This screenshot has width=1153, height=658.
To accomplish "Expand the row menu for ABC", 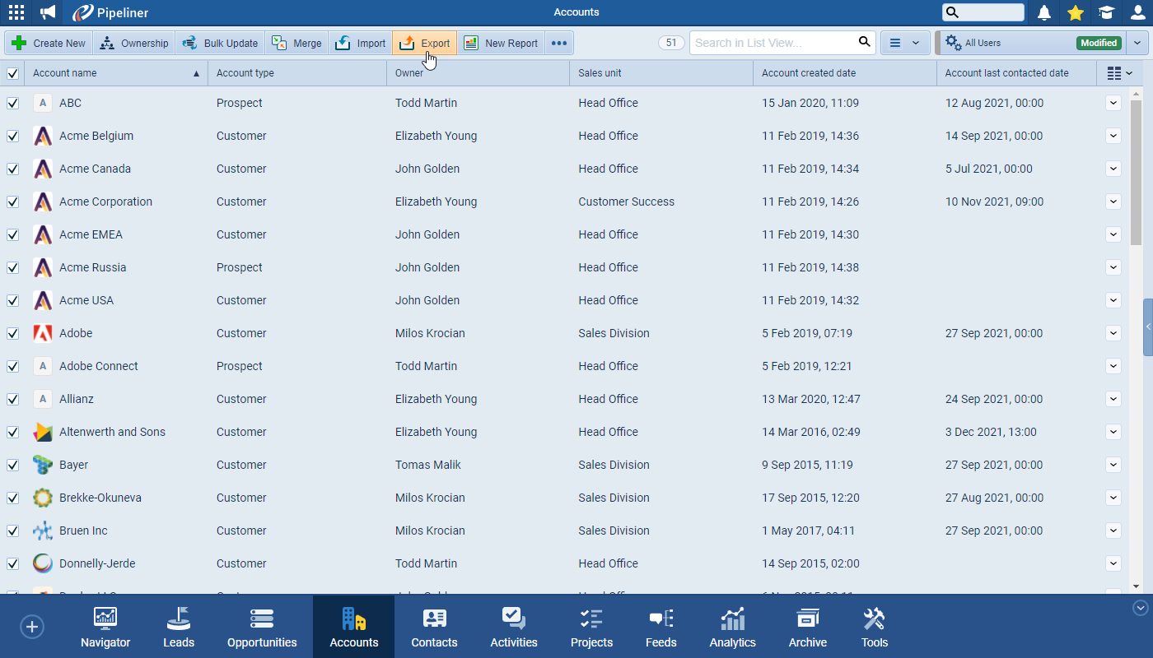I will pos(1113,103).
